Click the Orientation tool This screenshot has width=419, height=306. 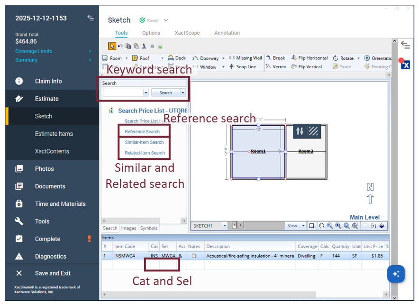pos(378,58)
